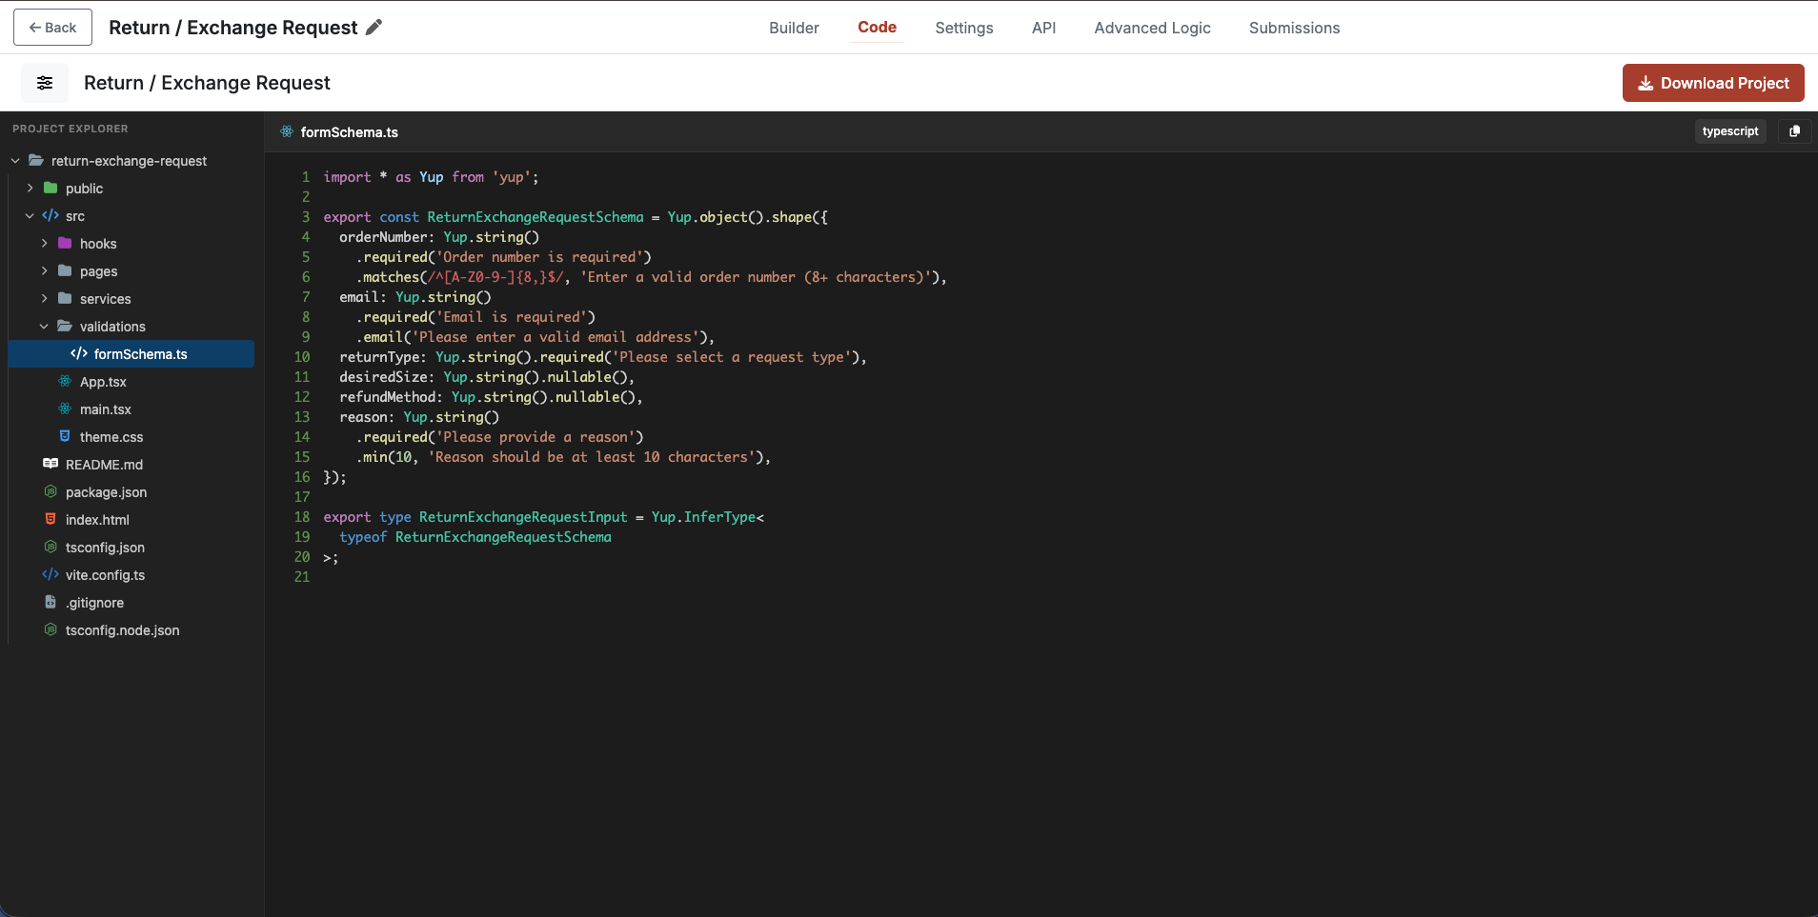Screen dimensions: 1818x917
Task: Open tsconfig.node.json file
Action: point(122,630)
